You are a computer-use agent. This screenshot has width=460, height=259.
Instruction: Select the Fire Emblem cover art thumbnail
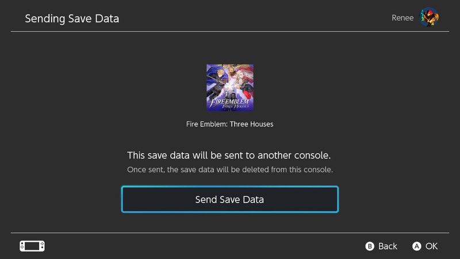pyautogui.click(x=230, y=87)
